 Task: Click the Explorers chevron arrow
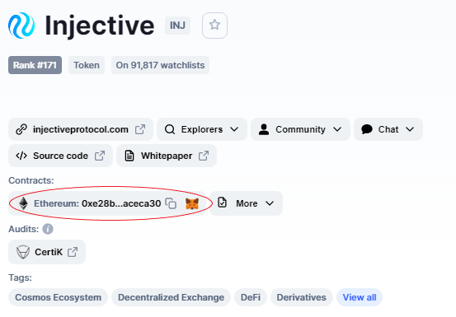click(234, 129)
